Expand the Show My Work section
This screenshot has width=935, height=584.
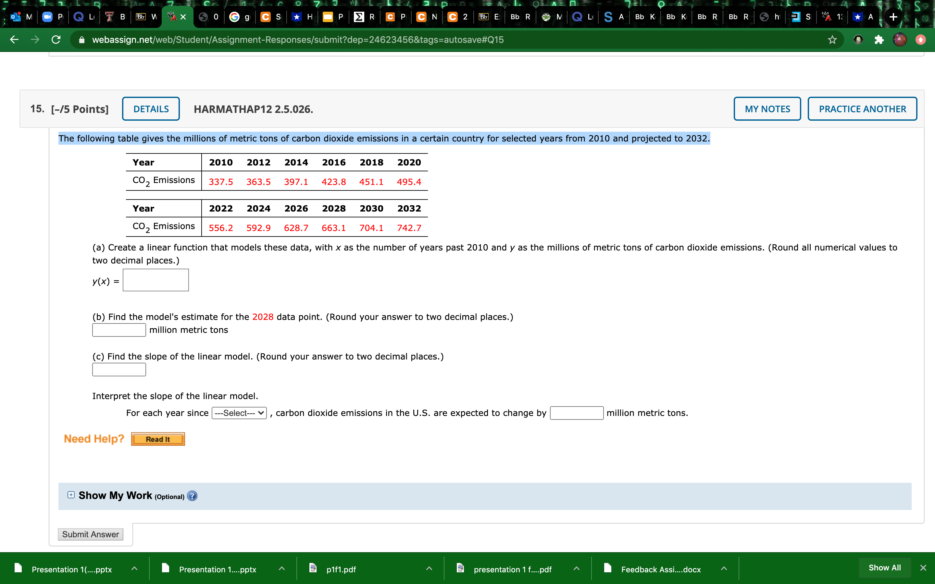click(x=70, y=495)
